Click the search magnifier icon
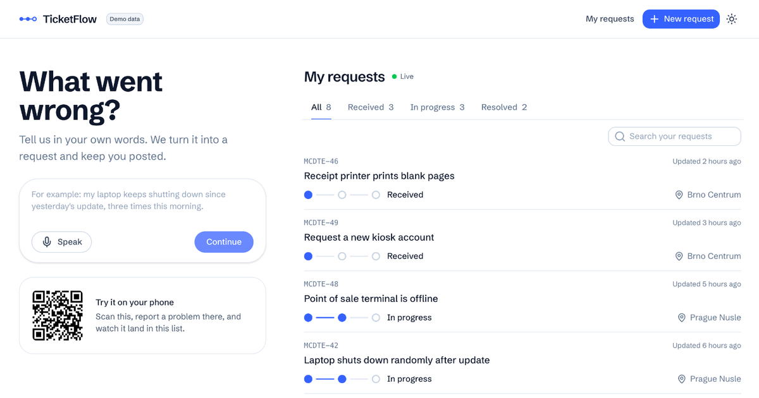759x398 pixels. click(x=620, y=136)
